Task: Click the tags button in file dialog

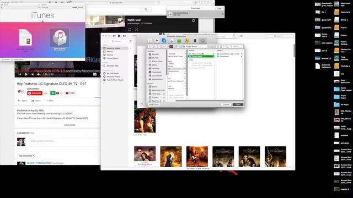Action: pos(224,46)
